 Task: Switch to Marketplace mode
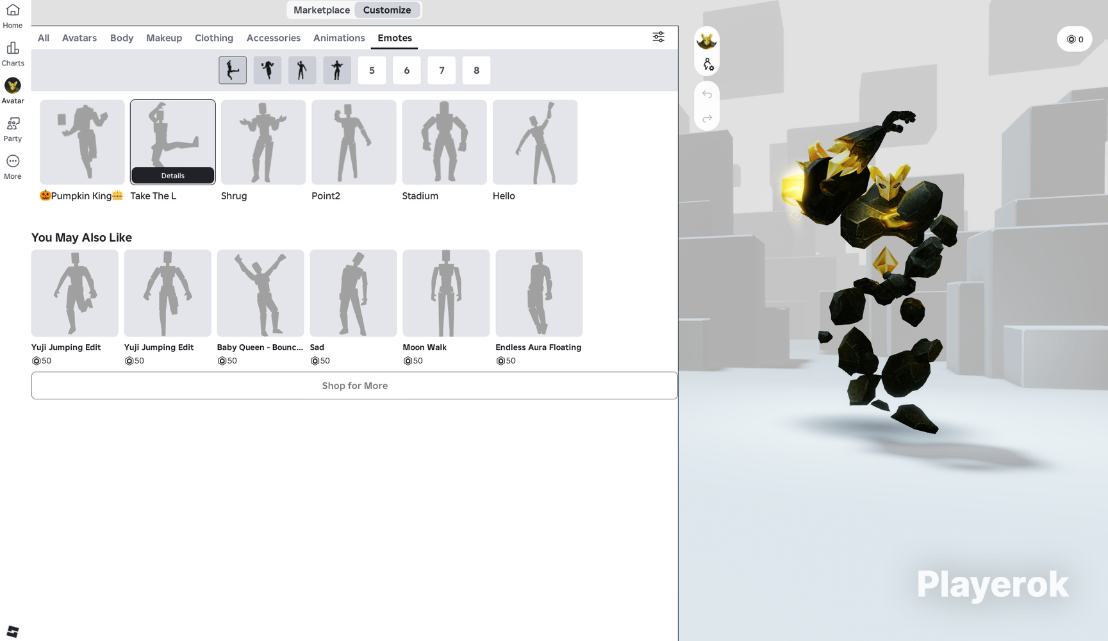(322, 10)
